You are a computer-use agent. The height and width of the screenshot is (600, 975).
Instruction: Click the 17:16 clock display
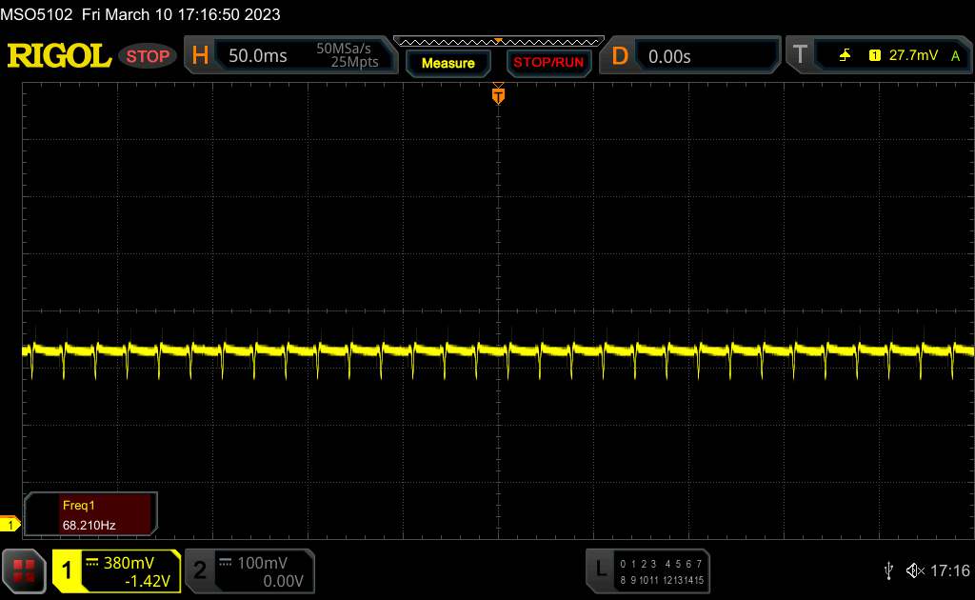click(x=949, y=570)
